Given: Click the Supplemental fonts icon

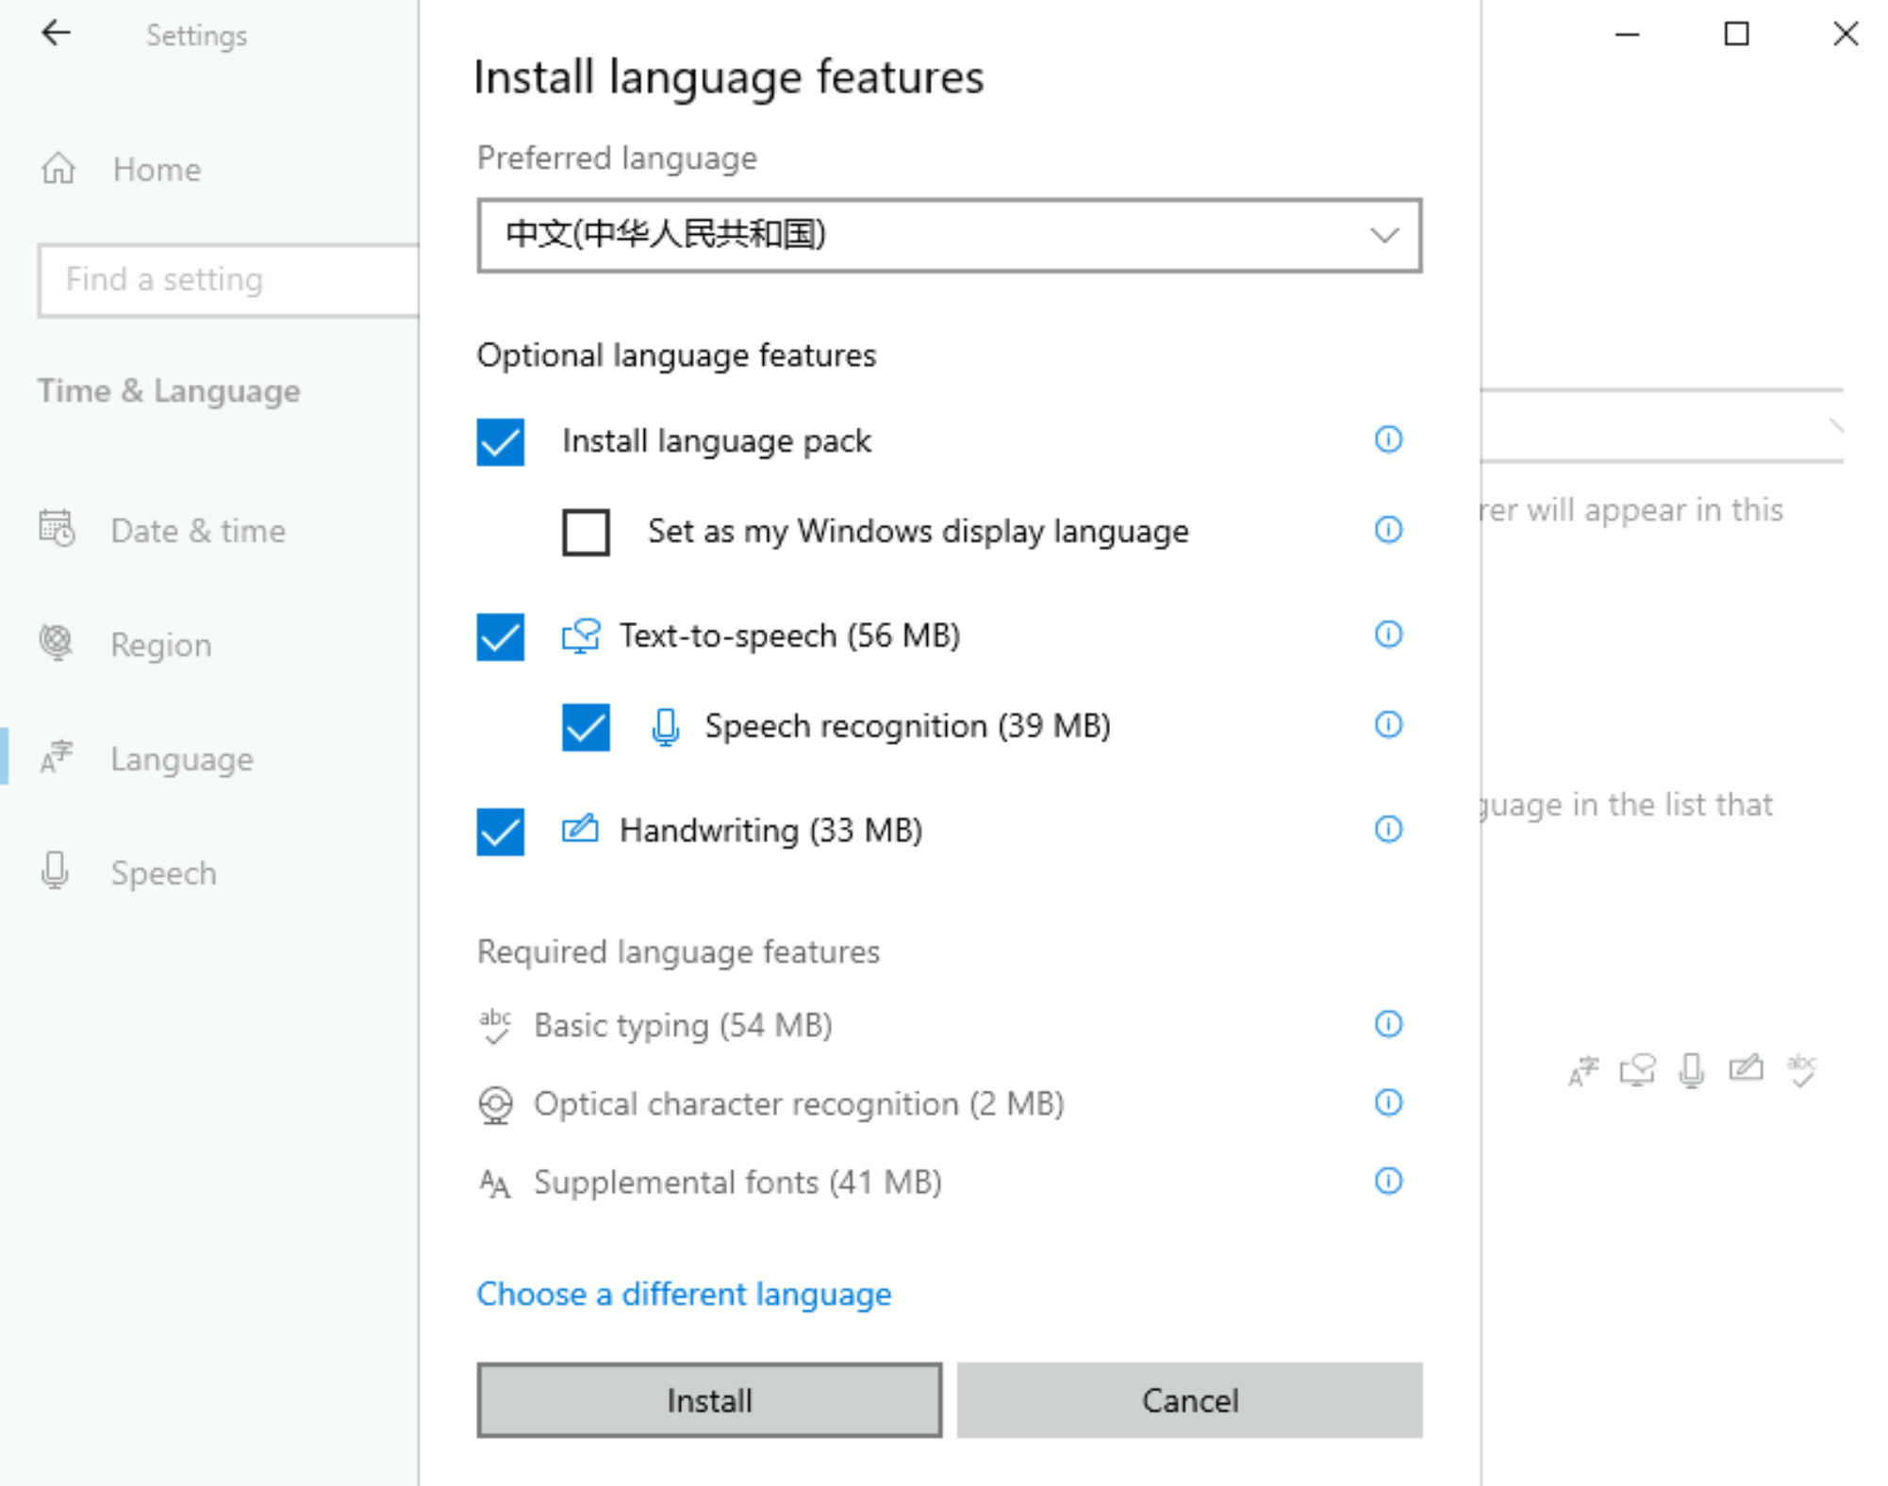Looking at the screenshot, I should click(x=495, y=1183).
